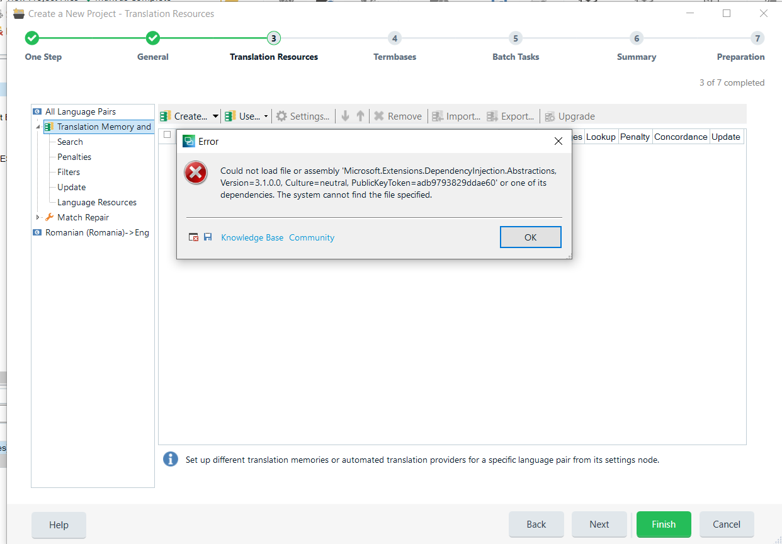Screen dimensions: 782x544
Task: Click the red error icon in dialog
Action: [x=196, y=173]
